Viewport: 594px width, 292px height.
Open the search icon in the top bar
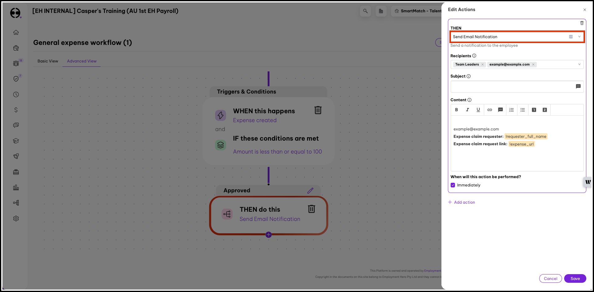pos(365,11)
